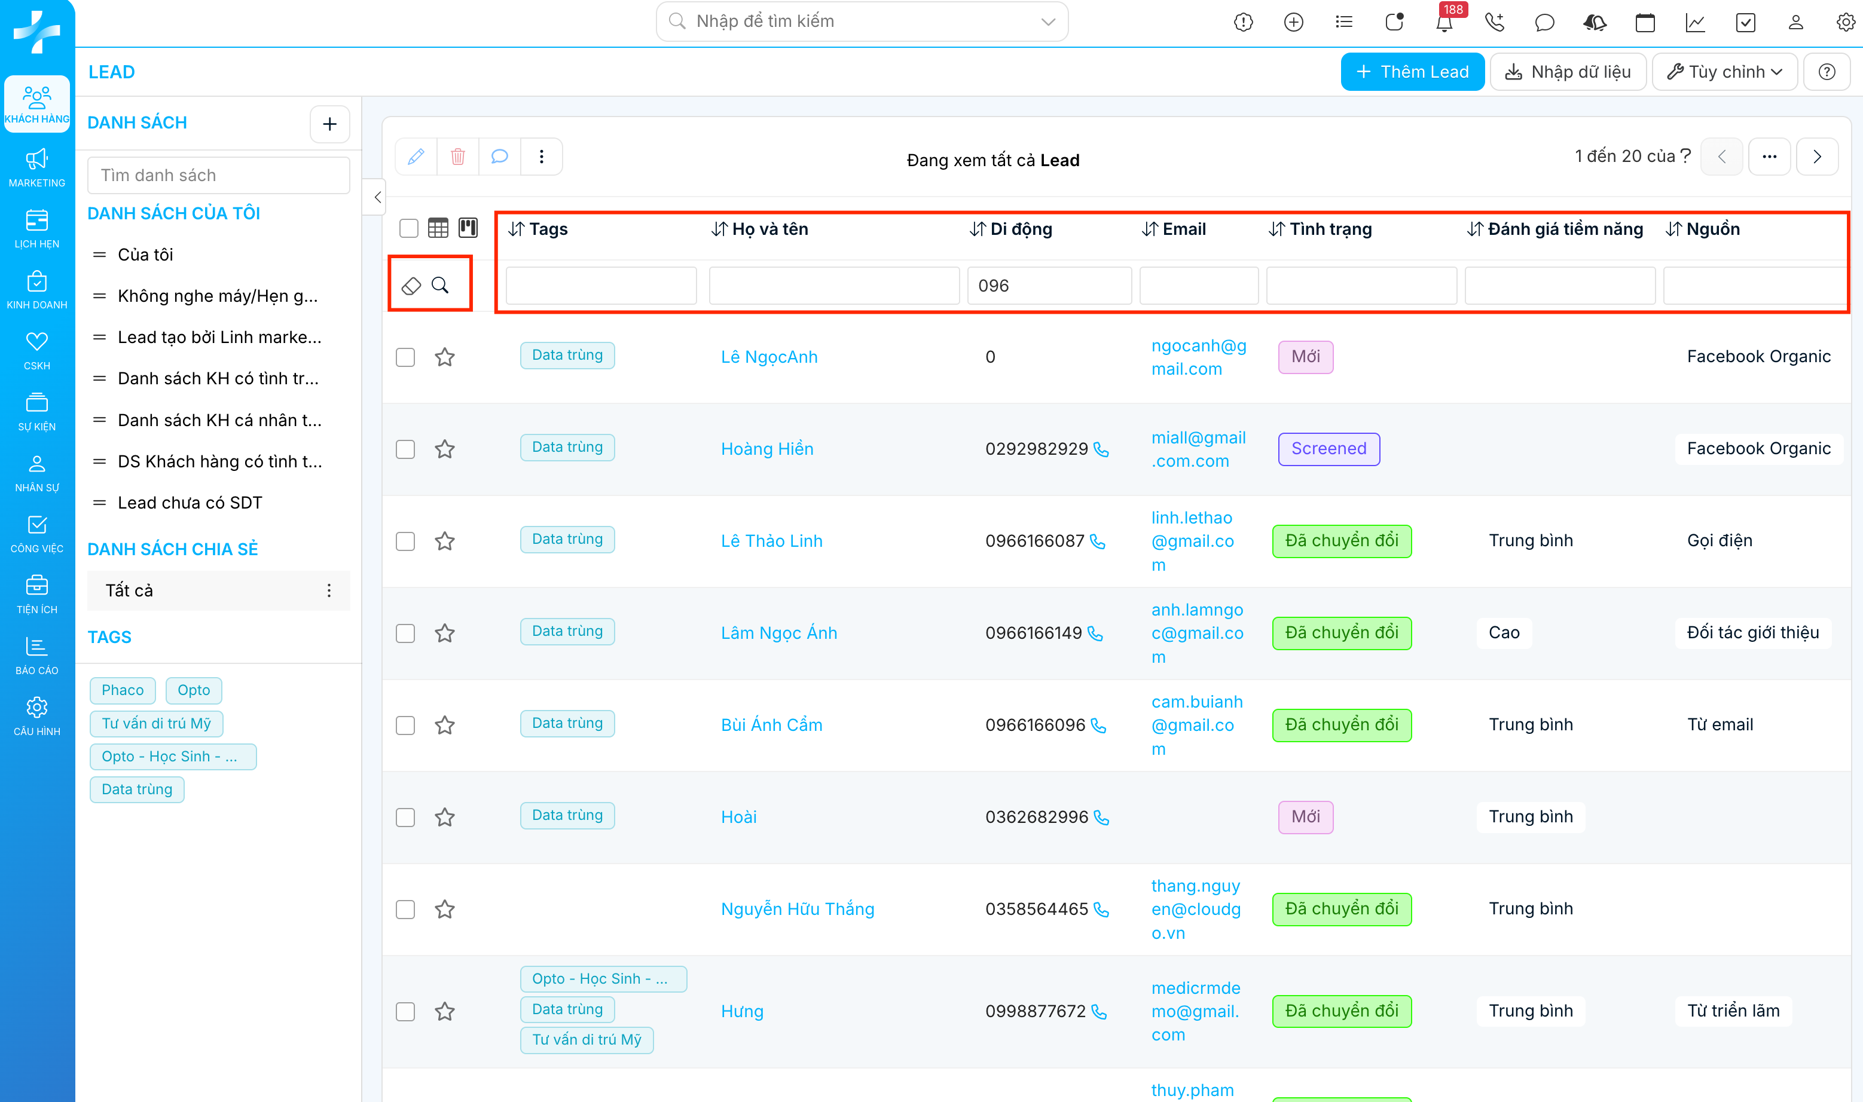Viewport: 1863px width, 1102px height.
Task: Click the trash delete icon
Action: click(457, 157)
